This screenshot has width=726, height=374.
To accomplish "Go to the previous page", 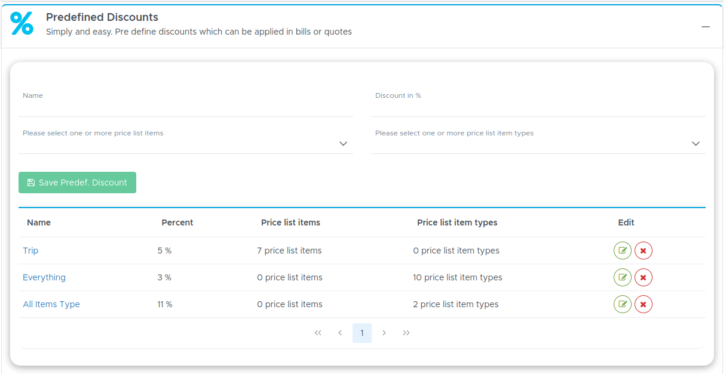I will click(x=340, y=333).
